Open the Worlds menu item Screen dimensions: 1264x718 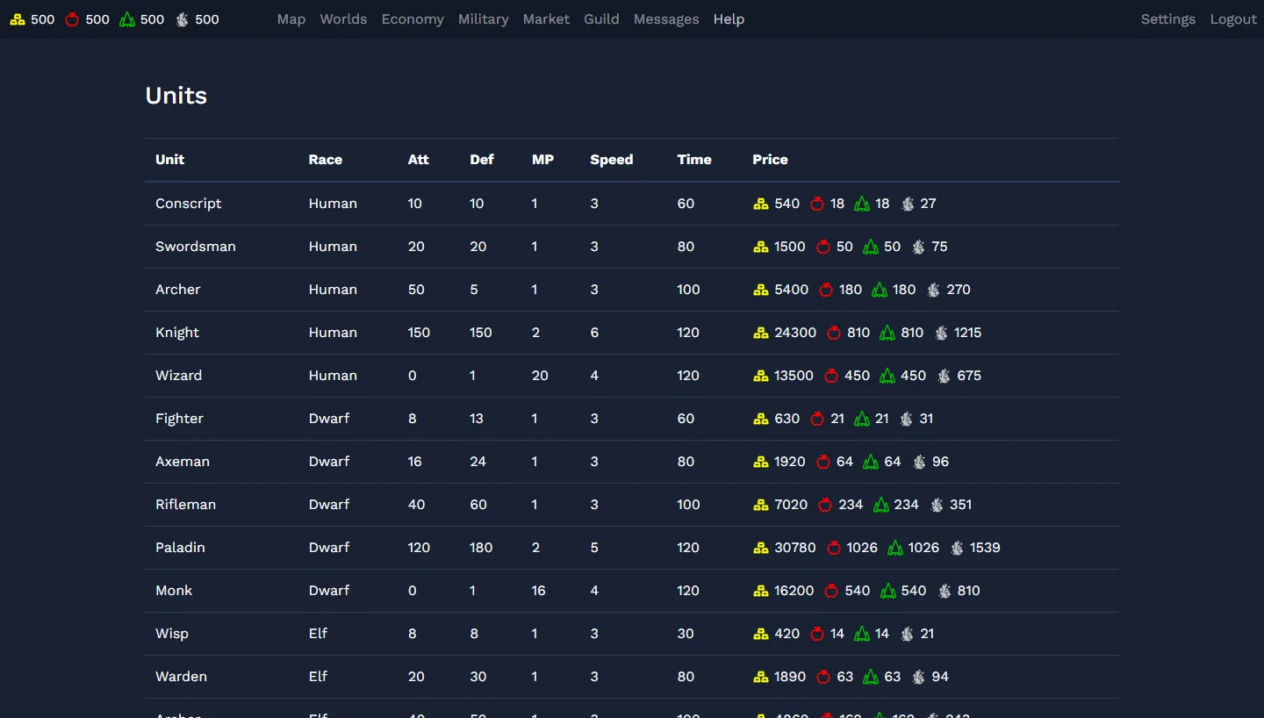tap(343, 19)
